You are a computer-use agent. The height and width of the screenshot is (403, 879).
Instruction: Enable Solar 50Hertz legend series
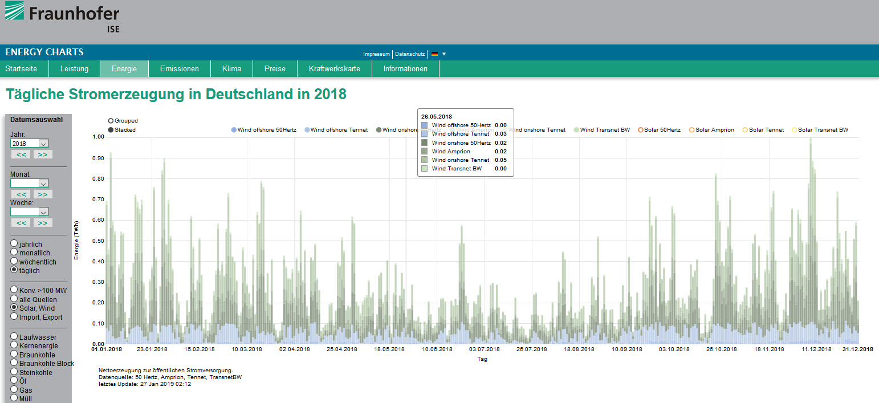(x=641, y=130)
